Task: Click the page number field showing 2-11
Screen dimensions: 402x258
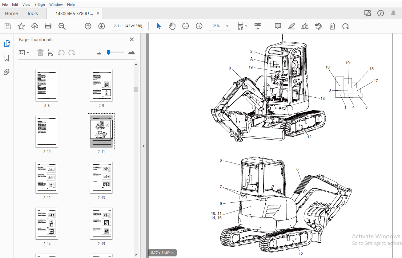Action: (117, 26)
